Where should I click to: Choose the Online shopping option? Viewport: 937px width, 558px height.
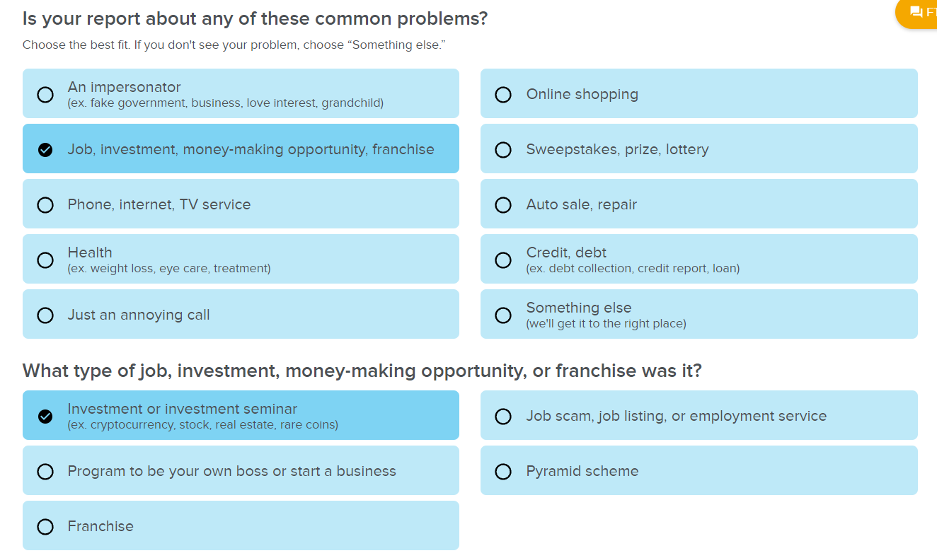tap(699, 93)
